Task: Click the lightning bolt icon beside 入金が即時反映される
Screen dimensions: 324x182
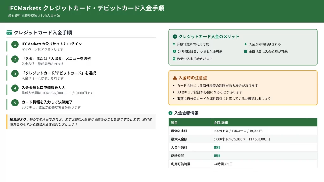Action: pyautogui.click(x=246, y=44)
